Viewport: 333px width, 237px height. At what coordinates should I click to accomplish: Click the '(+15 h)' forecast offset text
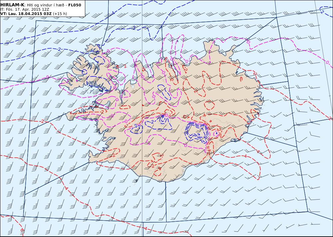[60, 14]
